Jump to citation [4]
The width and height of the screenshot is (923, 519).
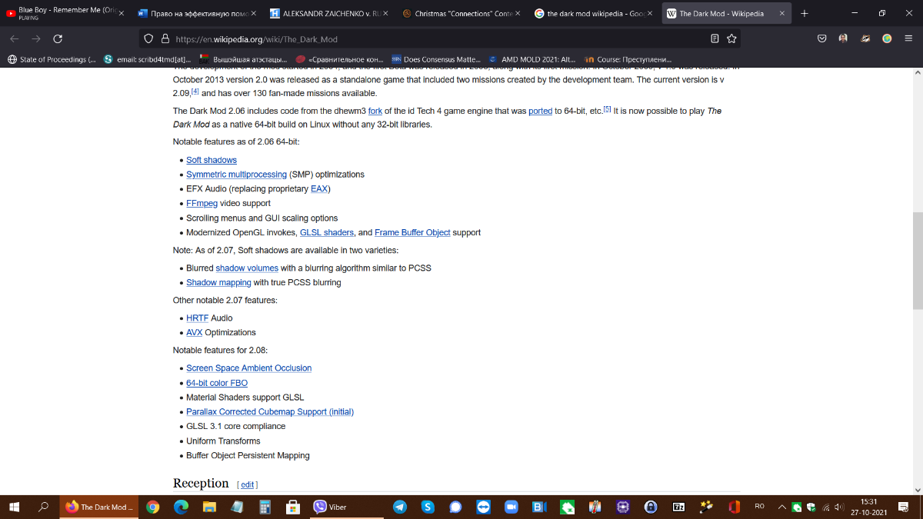tap(195, 91)
